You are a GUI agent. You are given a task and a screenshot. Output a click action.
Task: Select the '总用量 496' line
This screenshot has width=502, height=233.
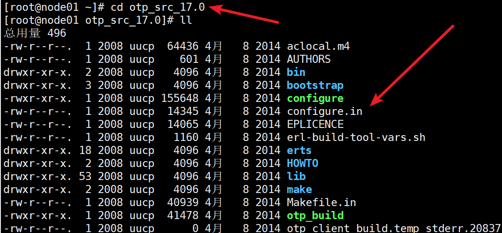coord(35,33)
